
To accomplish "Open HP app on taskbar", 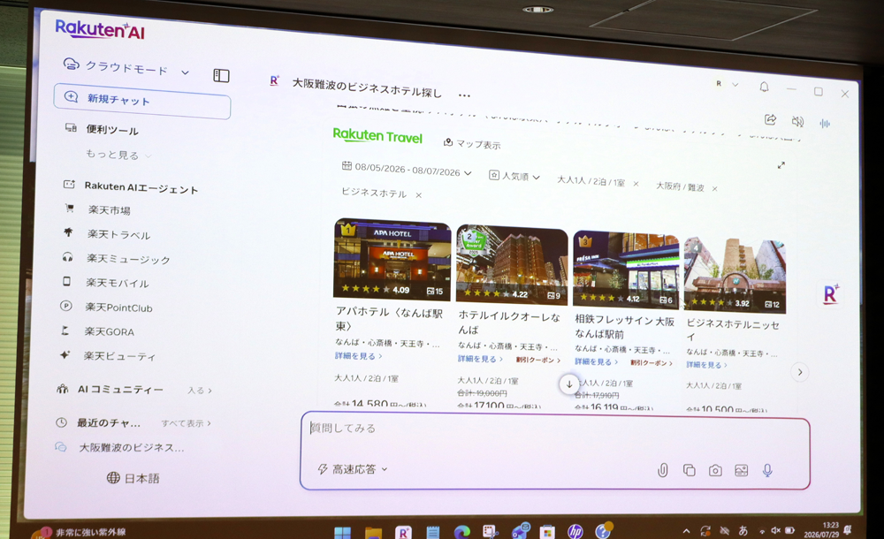I will (x=575, y=531).
